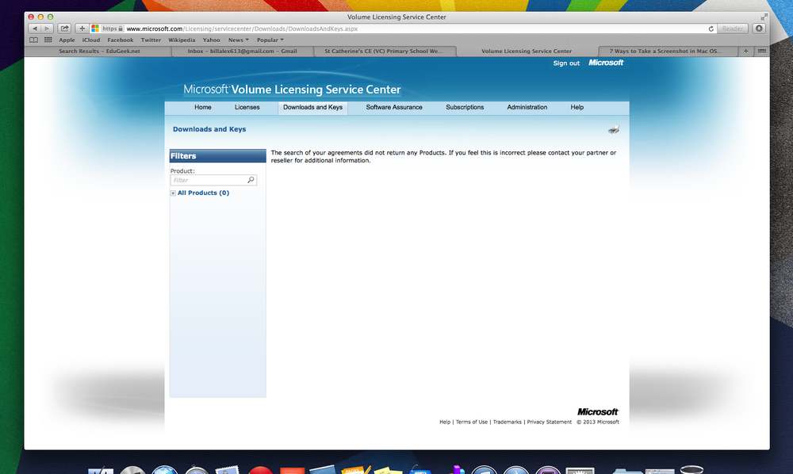
Task: Open the Share button in Safari toolbar
Action: tap(64, 29)
